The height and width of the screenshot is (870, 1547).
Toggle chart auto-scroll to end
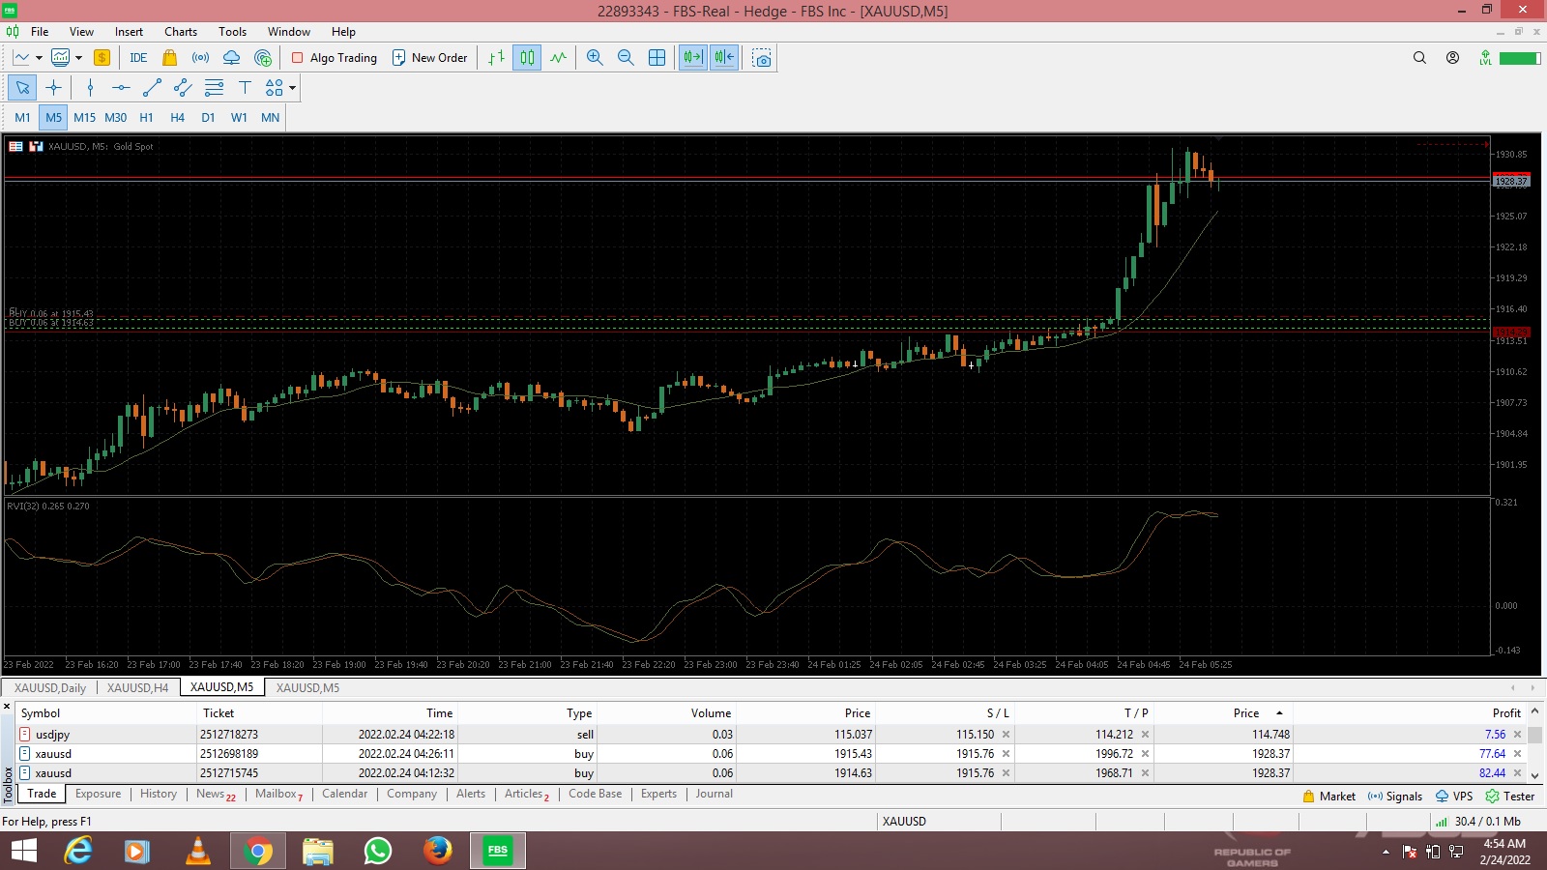point(693,58)
